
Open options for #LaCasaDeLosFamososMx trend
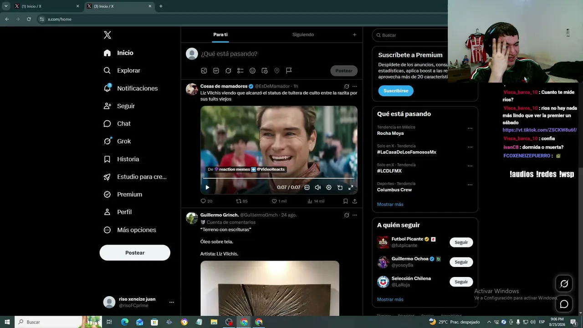[x=470, y=147]
